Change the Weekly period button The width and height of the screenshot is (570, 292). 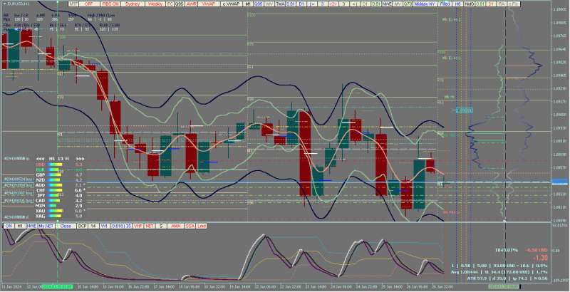pyautogui.click(x=155, y=4)
